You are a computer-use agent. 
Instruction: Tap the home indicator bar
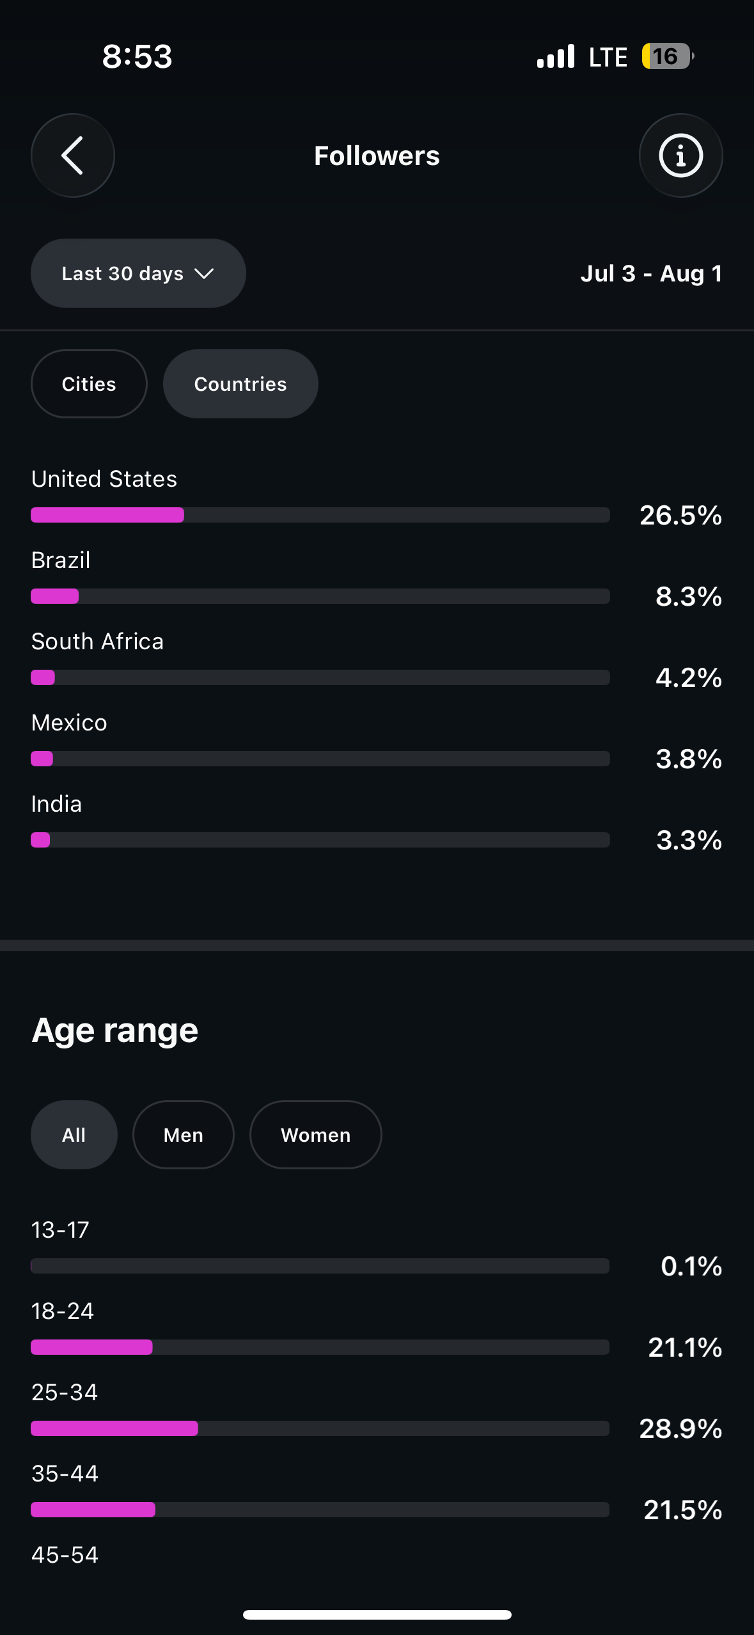click(377, 1615)
